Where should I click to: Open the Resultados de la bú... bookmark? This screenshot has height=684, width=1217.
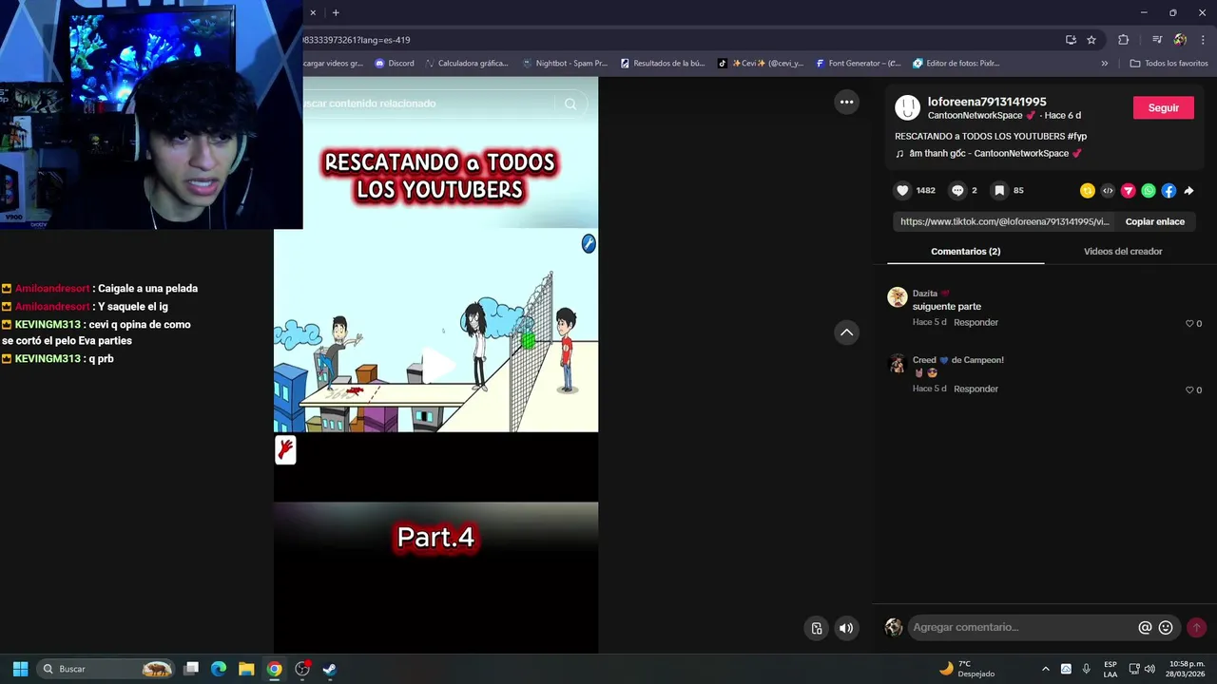[x=662, y=64]
